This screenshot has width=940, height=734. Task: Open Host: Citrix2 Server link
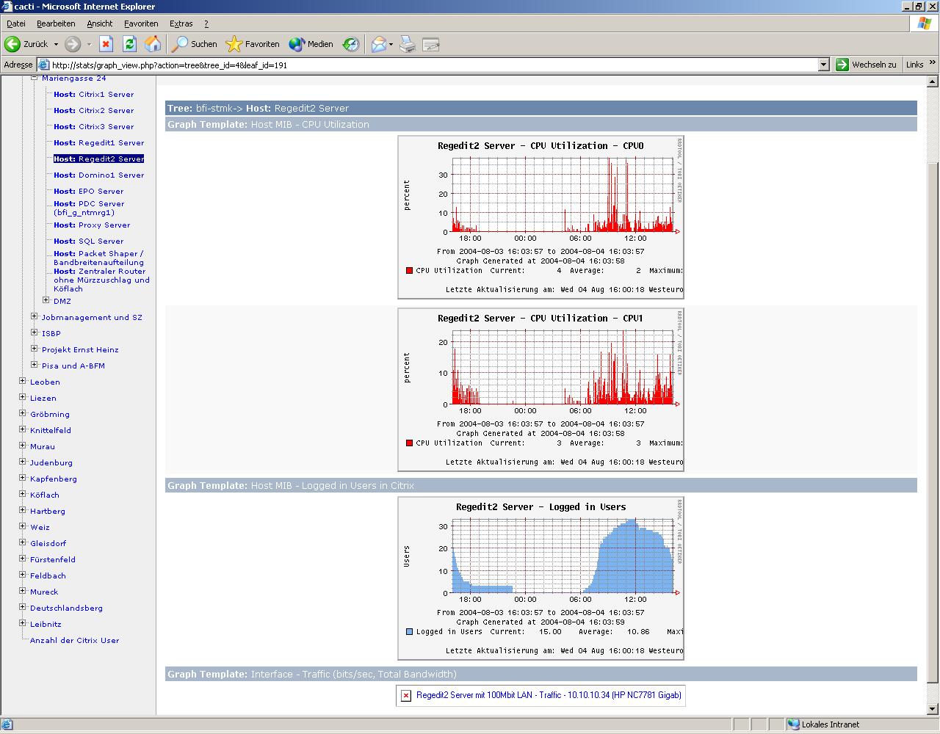point(93,110)
